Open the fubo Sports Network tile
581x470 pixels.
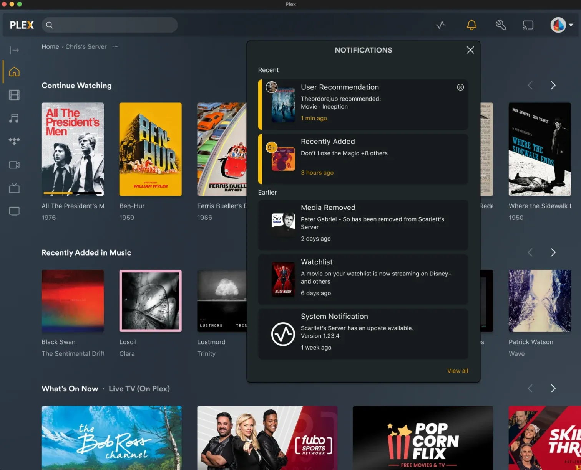pos(267,438)
